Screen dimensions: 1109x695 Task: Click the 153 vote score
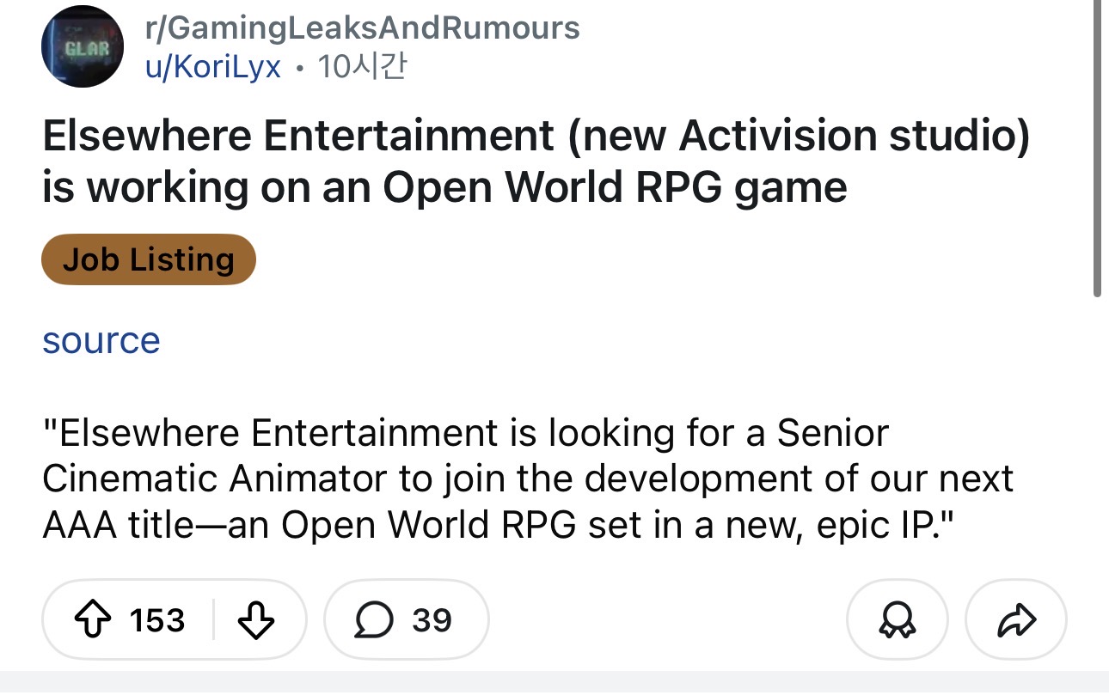pyautogui.click(x=157, y=619)
